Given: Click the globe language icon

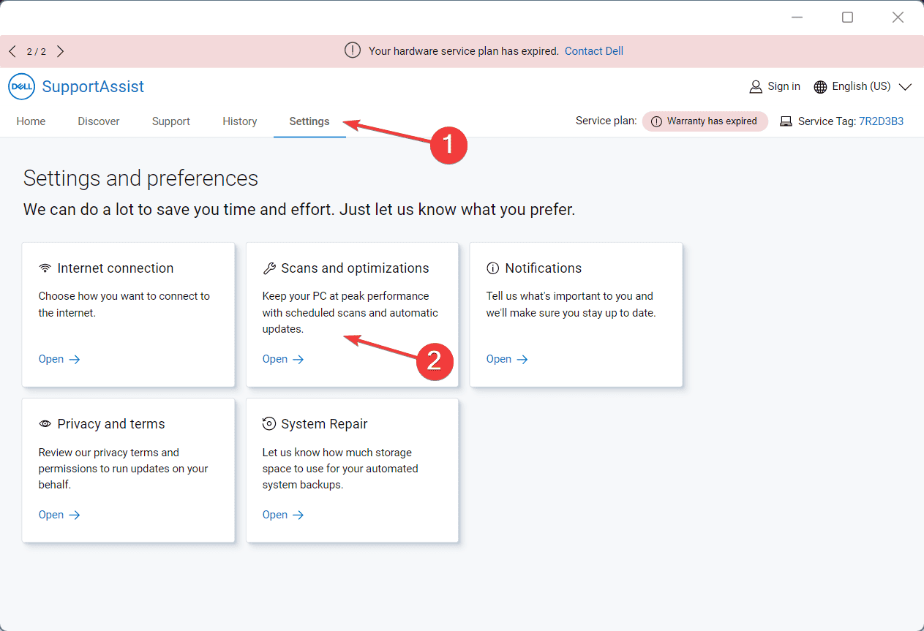Looking at the screenshot, I should 820,87.
